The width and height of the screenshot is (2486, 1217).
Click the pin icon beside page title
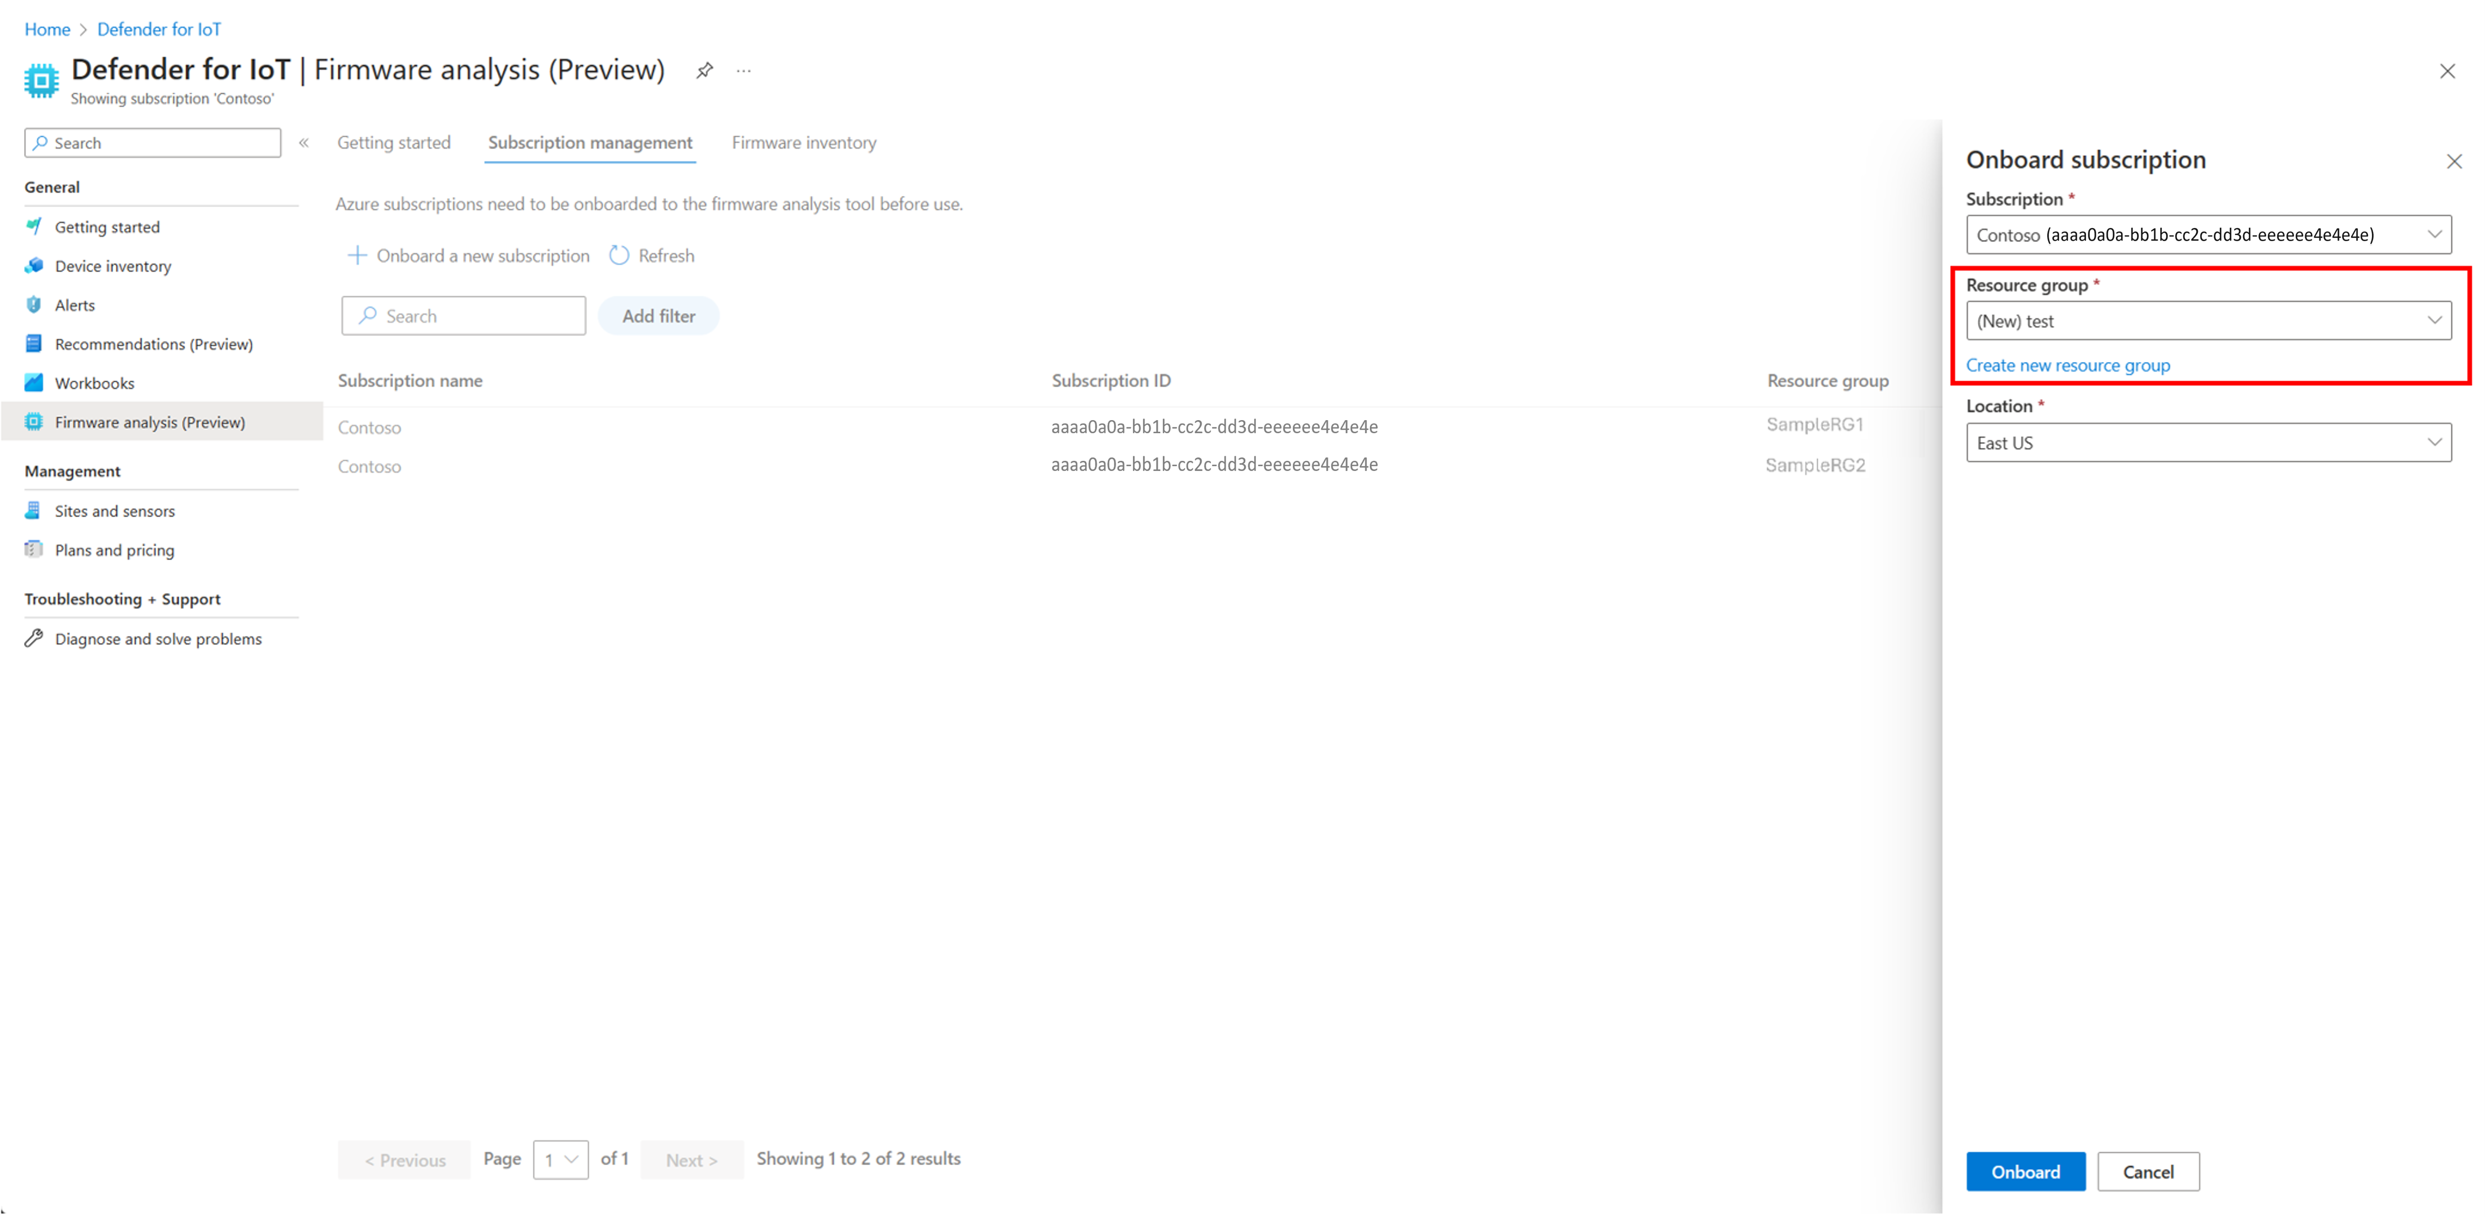[704, 71]
